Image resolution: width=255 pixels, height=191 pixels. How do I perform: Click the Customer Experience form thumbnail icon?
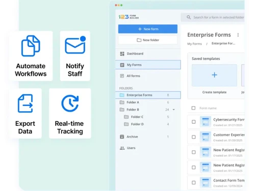(x=206, y=137)
